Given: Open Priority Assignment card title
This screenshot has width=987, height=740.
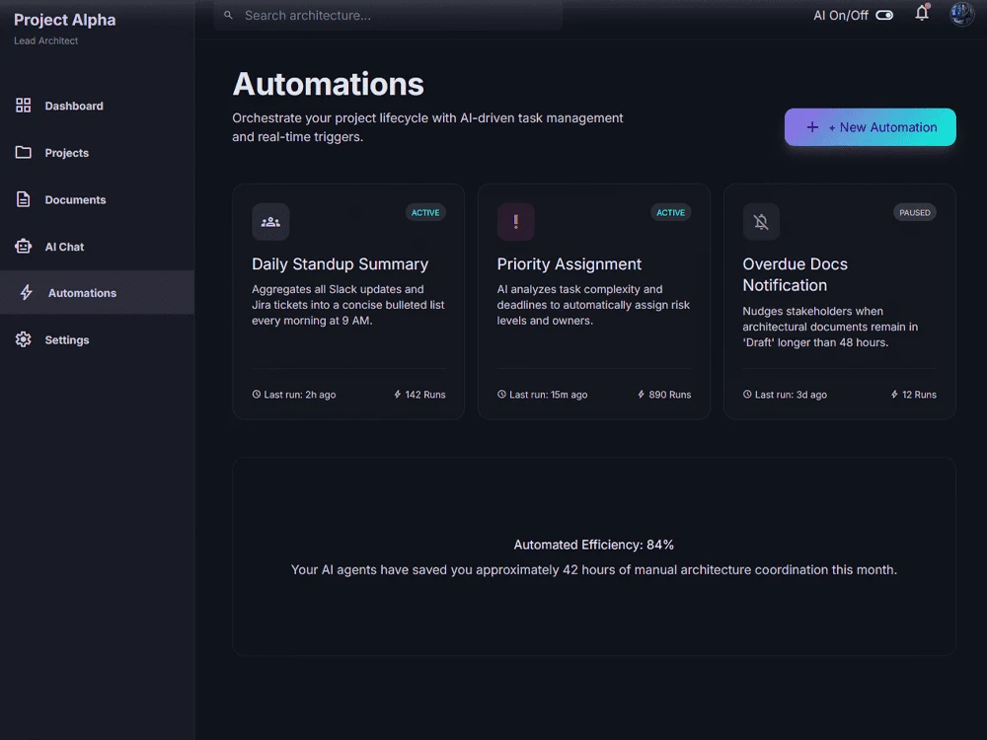Looking at the screenshot, I should pyautogui.click(x=569, y=264).
